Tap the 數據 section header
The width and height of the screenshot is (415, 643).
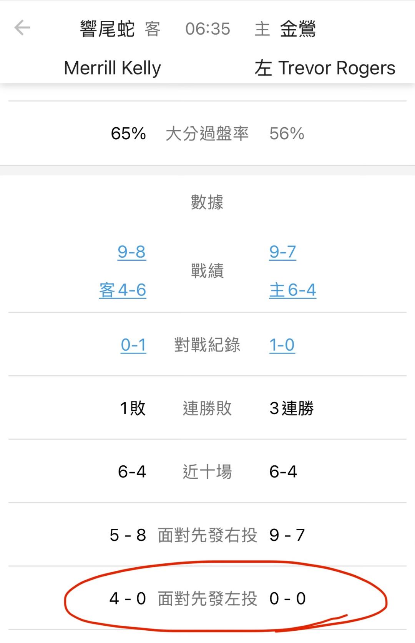point(207,202)
